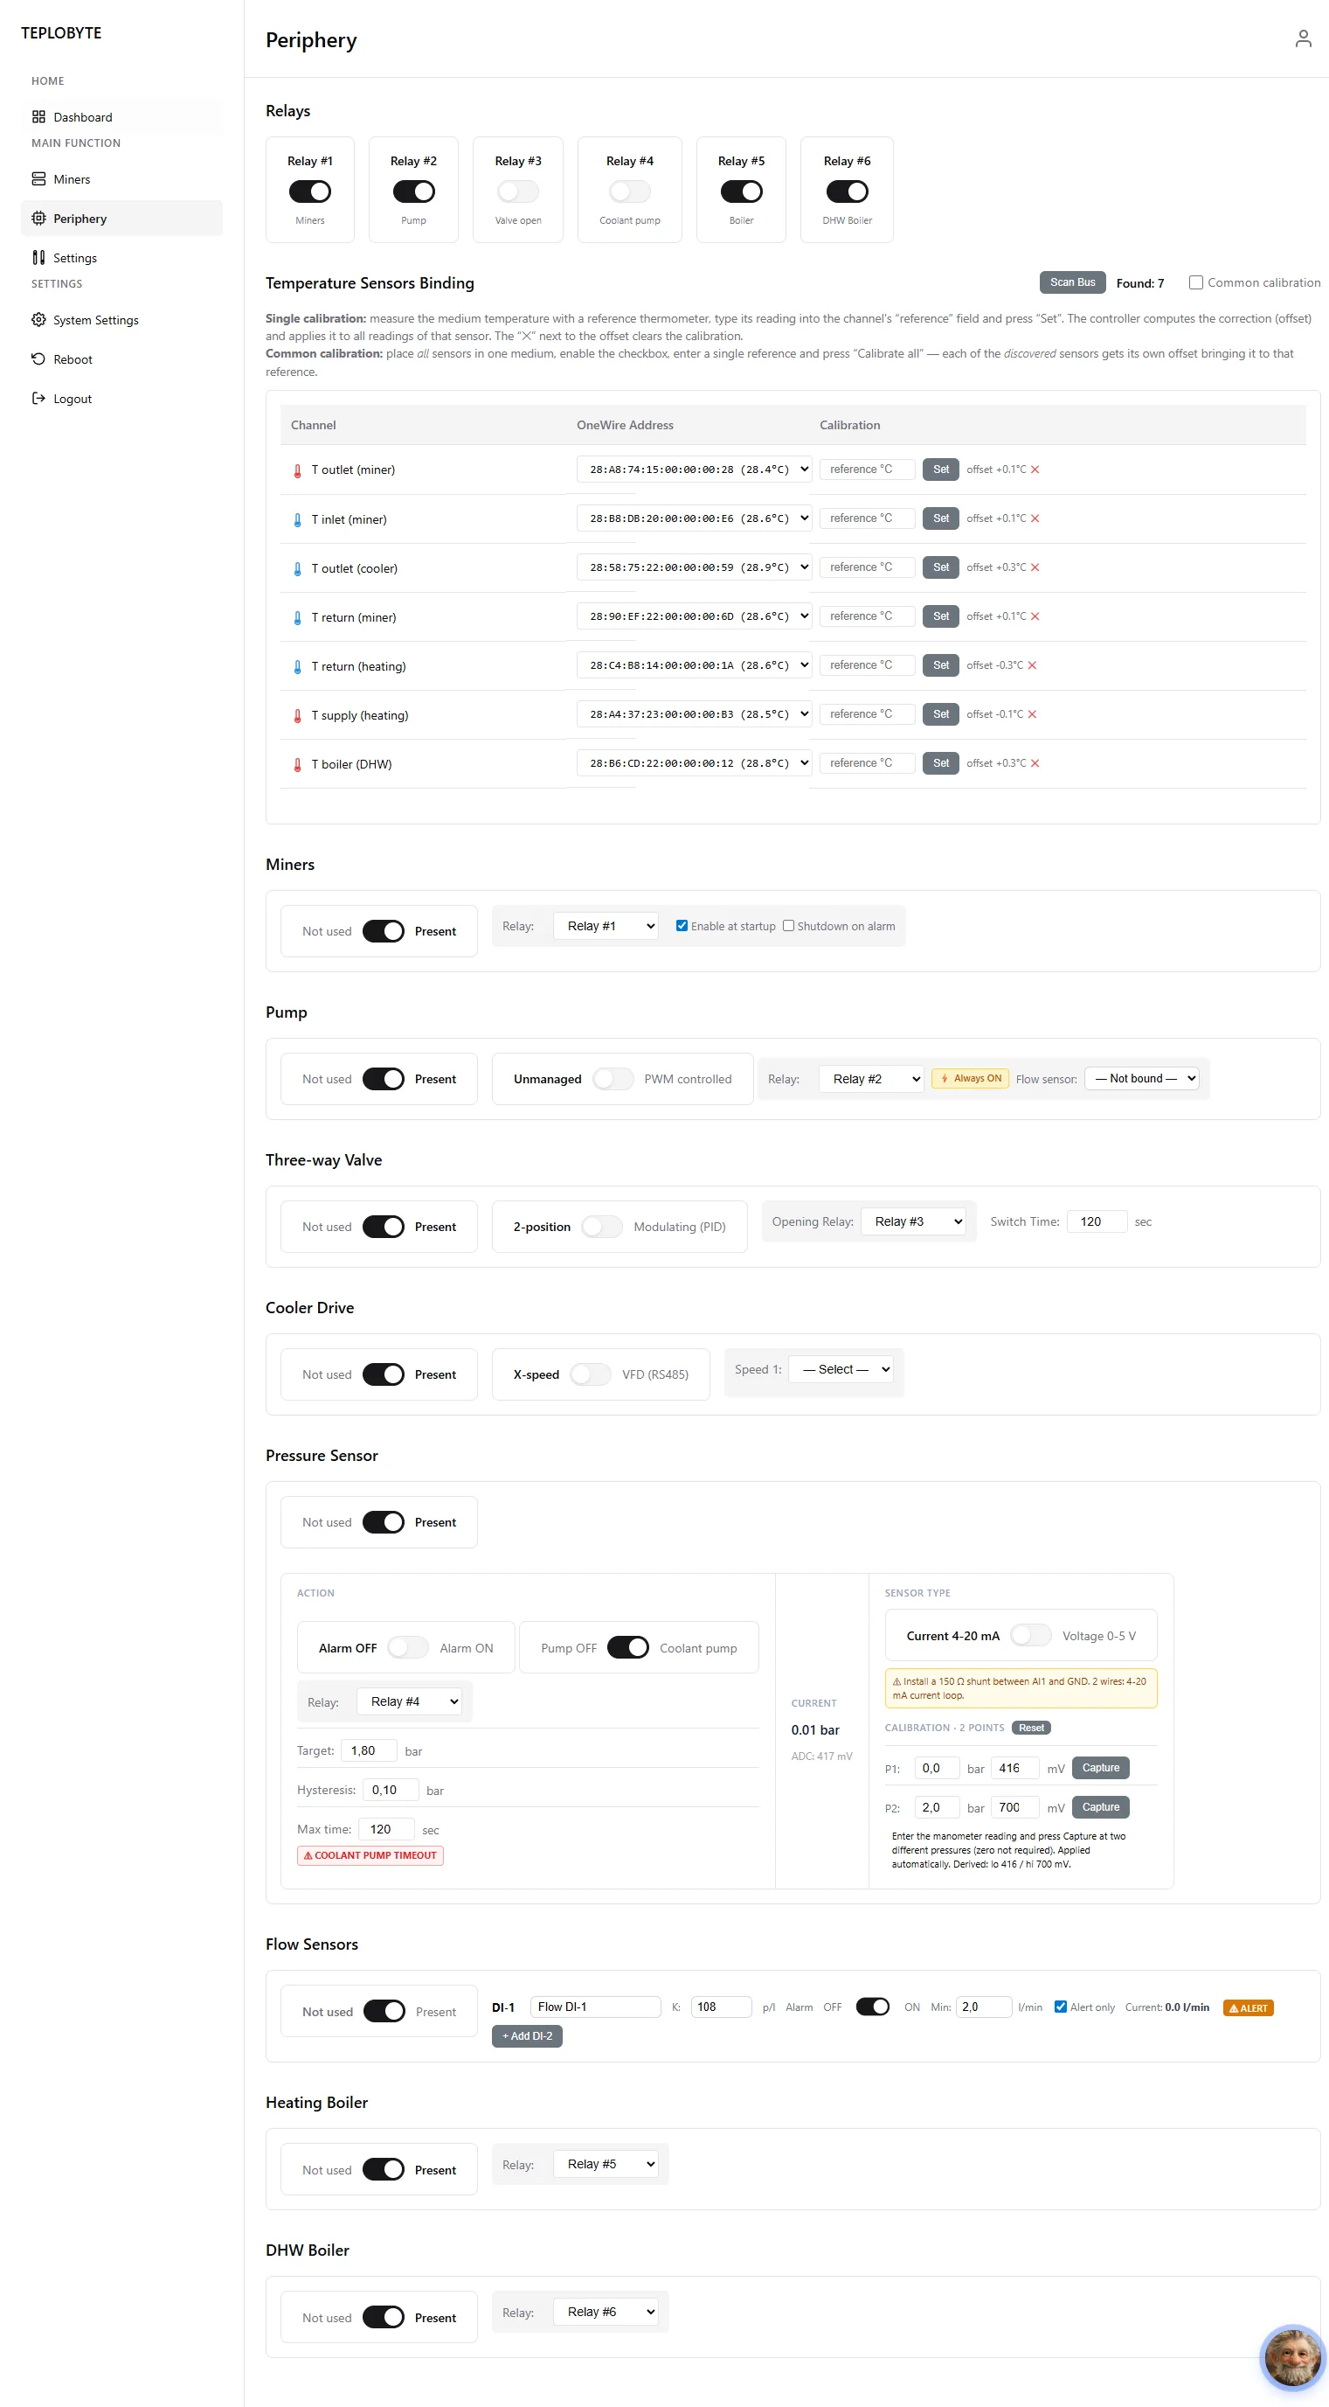Screen dimensions: 1329x2407
Task: Click the Always ON lightning badge
Action: click(971, 1078)
